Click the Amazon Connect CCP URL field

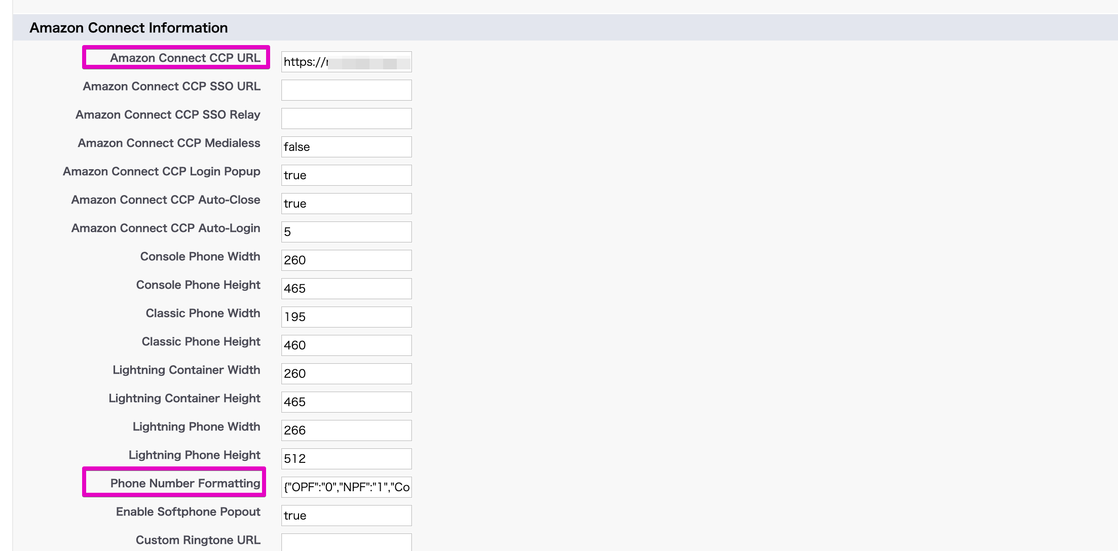click(347, 62)
